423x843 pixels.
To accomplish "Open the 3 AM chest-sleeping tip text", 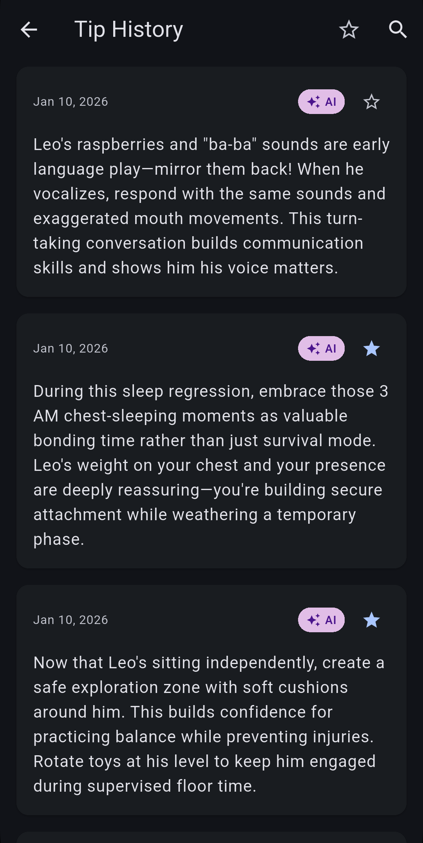I will (x=211, y=465).
